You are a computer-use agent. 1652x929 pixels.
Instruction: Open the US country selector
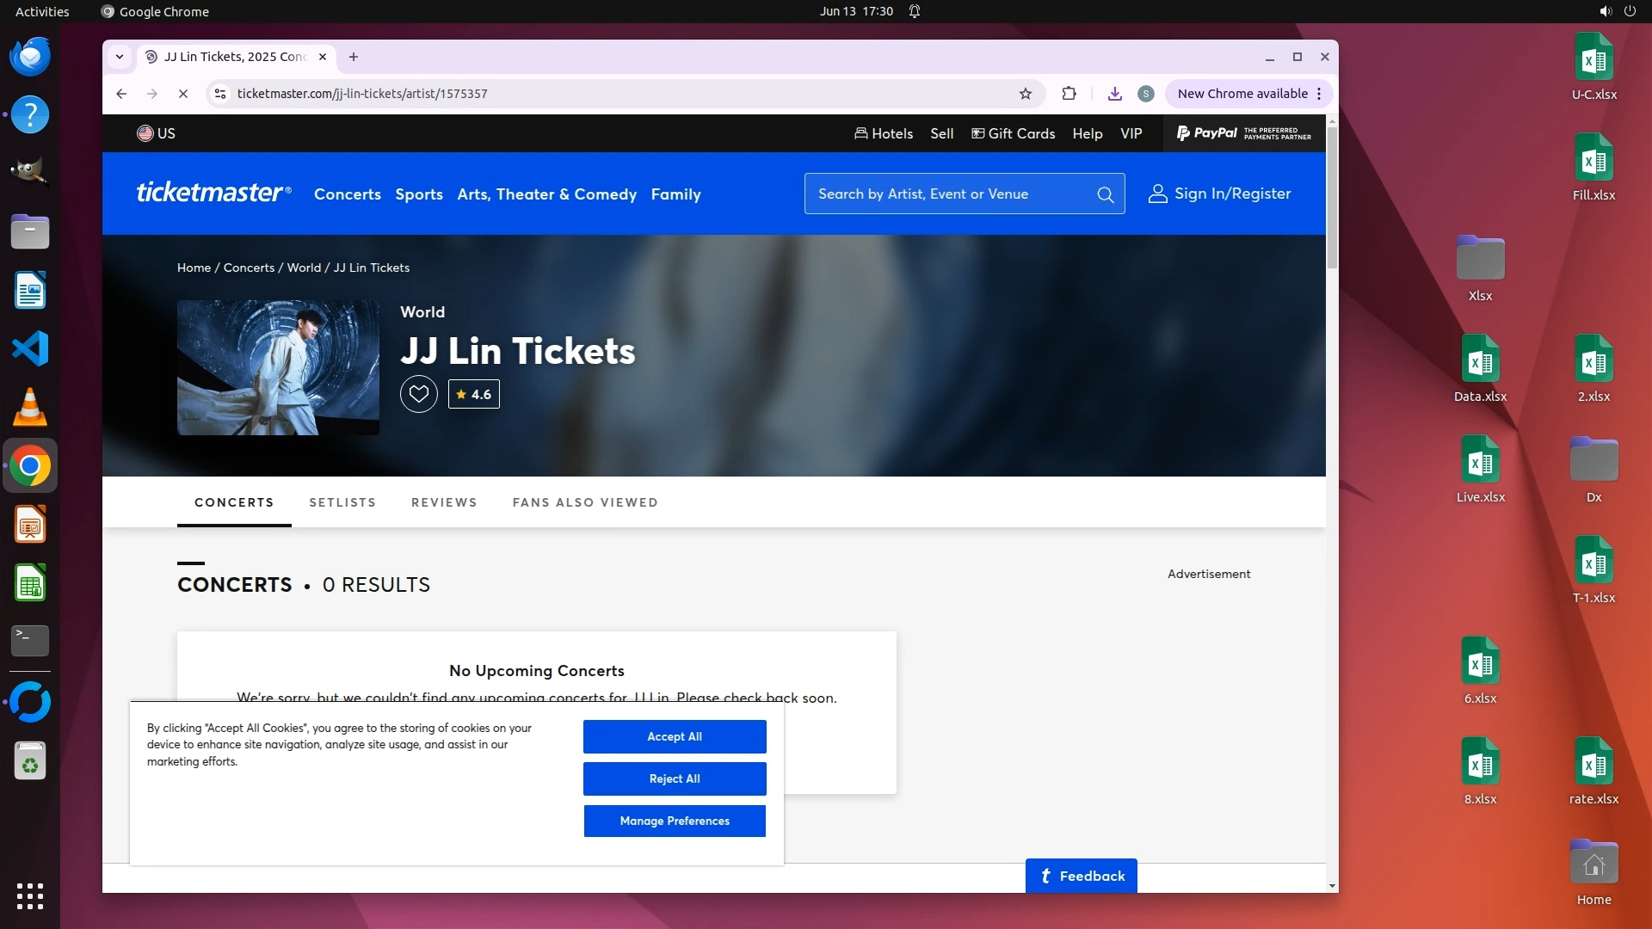[156, 133]
